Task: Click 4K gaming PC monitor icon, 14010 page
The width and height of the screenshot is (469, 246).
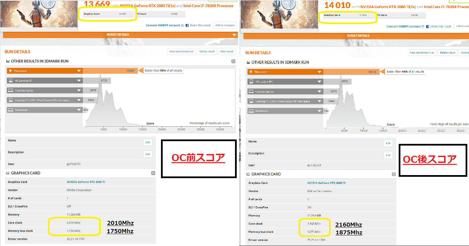Action: click(251, 82)
